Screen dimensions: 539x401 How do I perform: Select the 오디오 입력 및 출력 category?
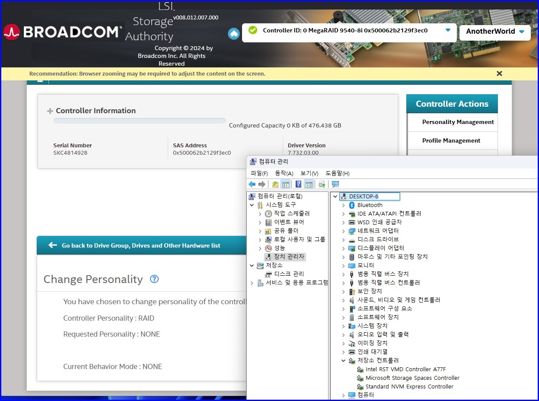pos(383,334)
